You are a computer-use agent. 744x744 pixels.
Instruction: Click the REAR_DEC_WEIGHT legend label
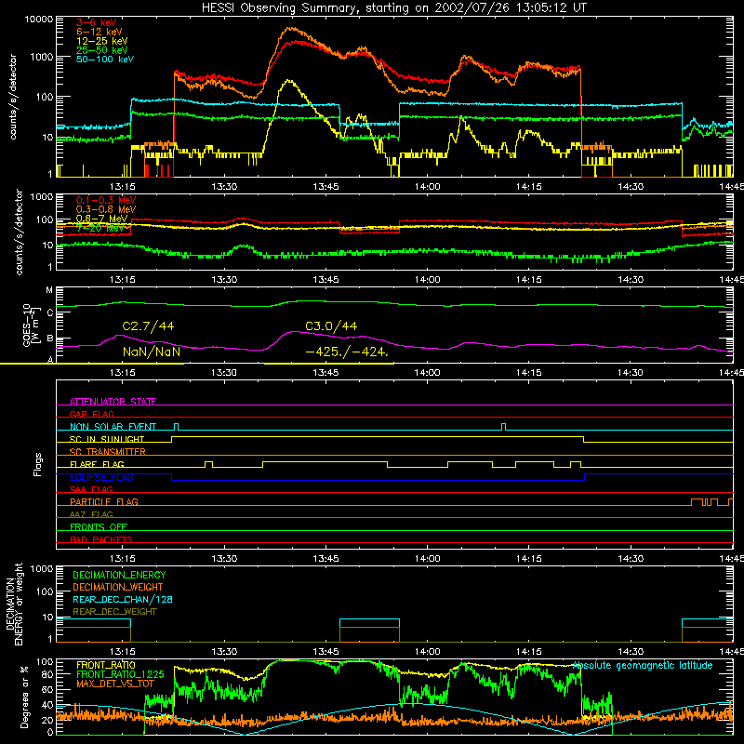click(x=114, y=612)
